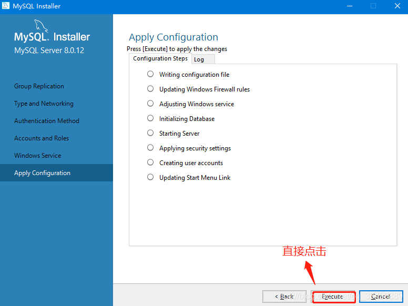Go to Group Replication step
408x306 pixels.
click(39, 86)
